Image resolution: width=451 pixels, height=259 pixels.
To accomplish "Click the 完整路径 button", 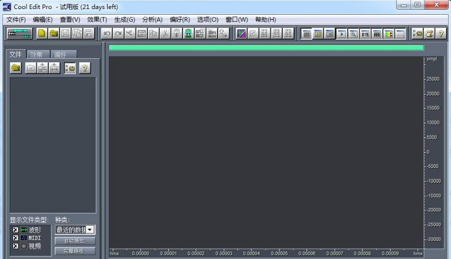I will click(x=75, y=251).
